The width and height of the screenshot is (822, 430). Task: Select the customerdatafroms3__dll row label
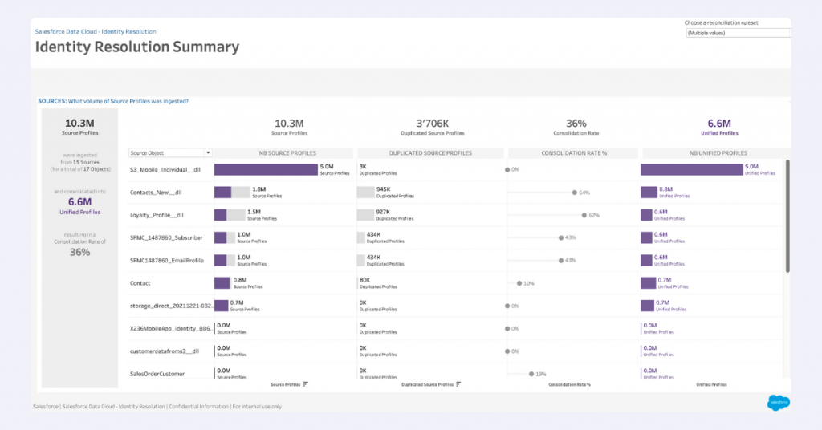[165, 351]
